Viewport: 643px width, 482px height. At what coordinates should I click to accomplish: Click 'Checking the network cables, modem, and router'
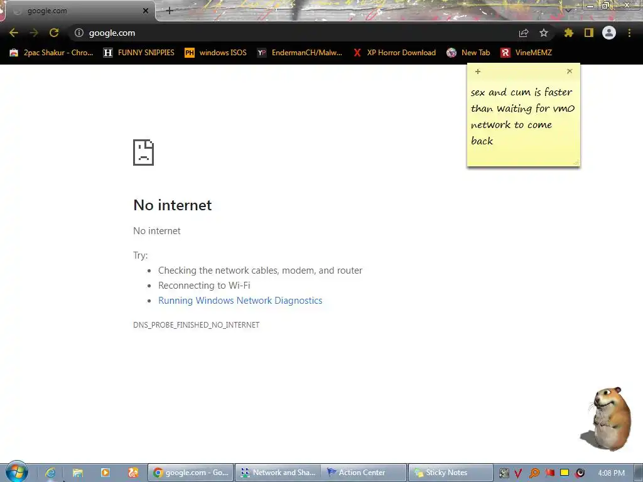click(x=261, y=270)
